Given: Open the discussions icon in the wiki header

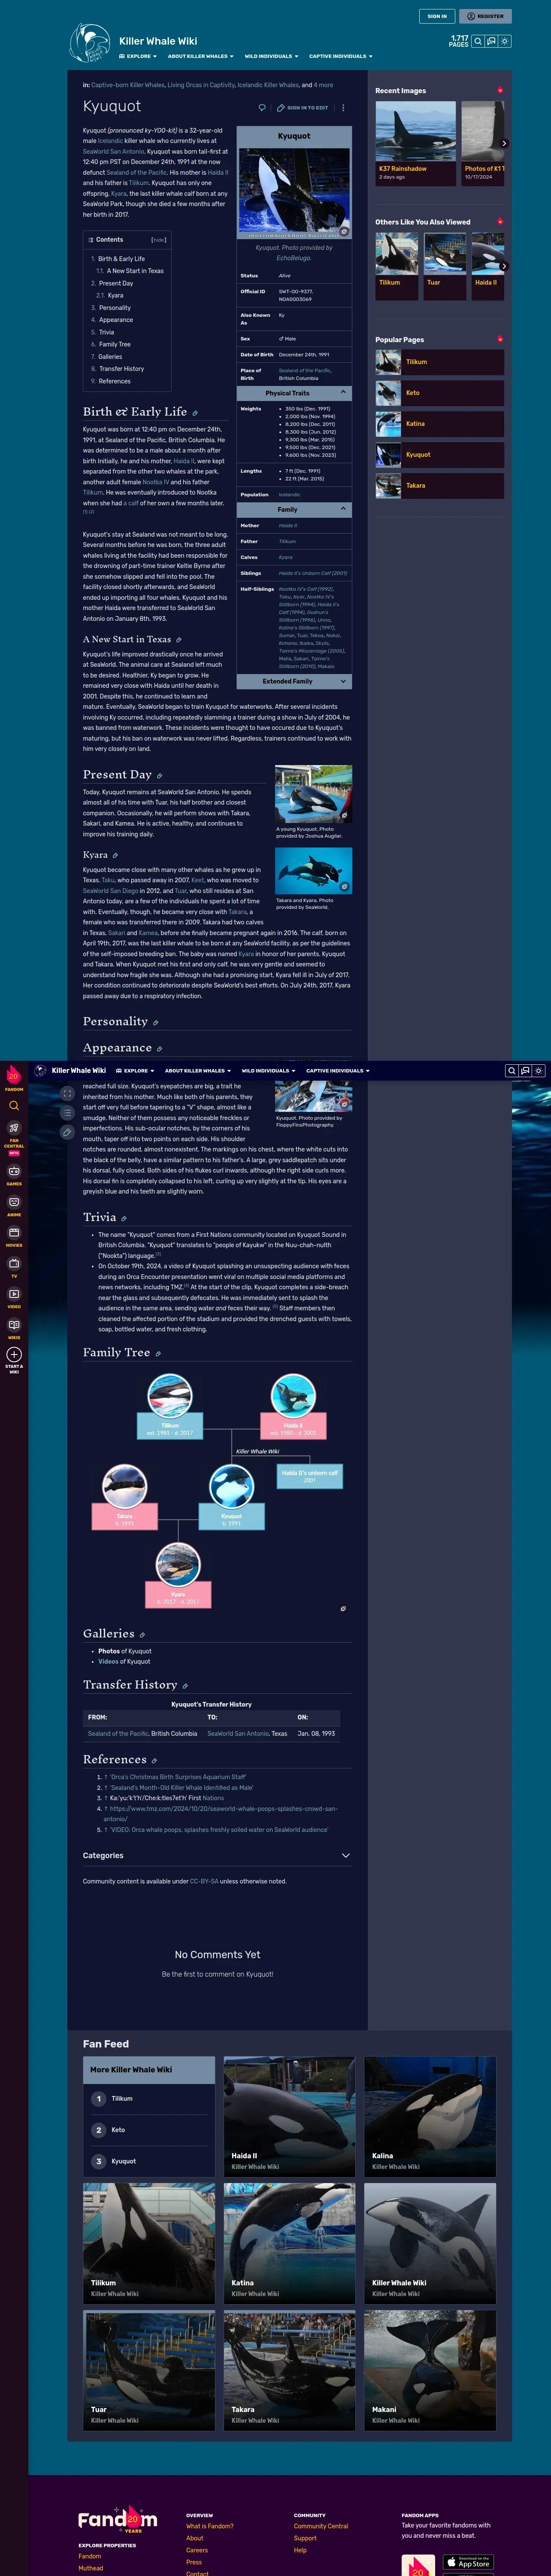Looking at the screenshot, I should pos(491,41).
